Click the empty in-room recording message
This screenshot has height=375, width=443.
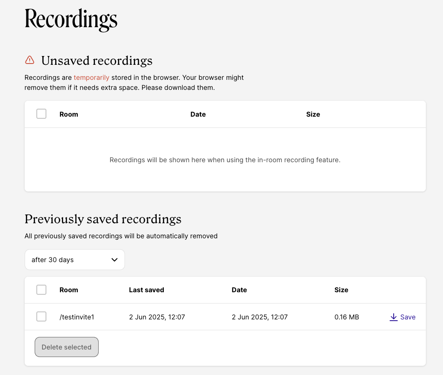tap(225, 160)
